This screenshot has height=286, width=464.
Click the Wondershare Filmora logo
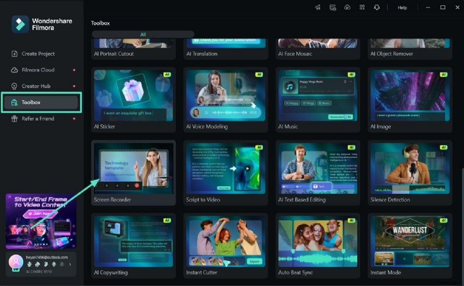pos(20,24)
